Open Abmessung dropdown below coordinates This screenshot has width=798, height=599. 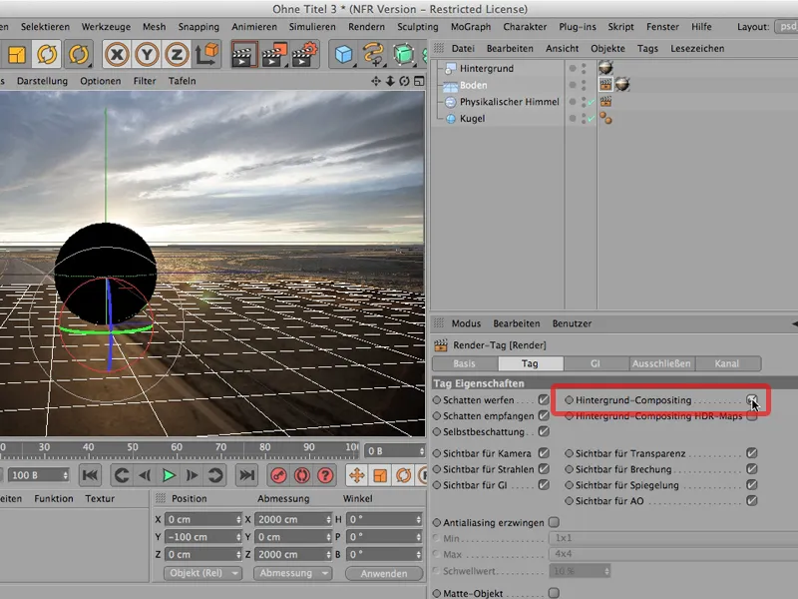coord(292,573)
